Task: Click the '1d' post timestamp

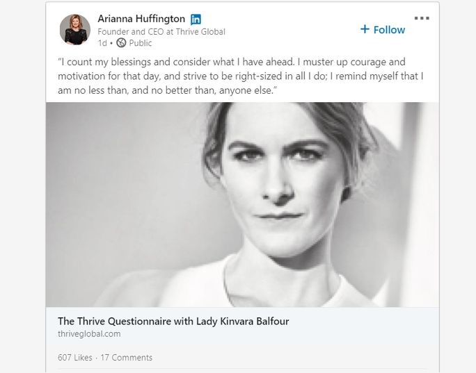Action: coord(102,43)
